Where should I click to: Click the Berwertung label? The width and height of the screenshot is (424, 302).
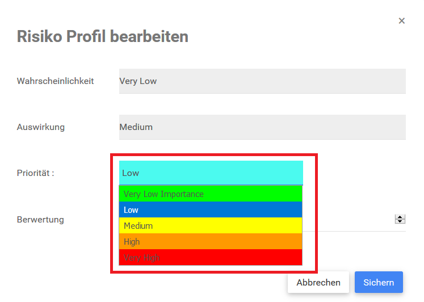[40, 219]
